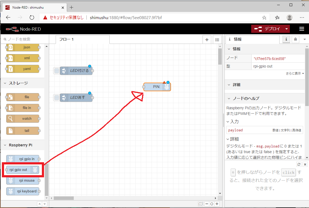
Task: Click the 情報 sidebar tab
Action: [x=253, y=40]
